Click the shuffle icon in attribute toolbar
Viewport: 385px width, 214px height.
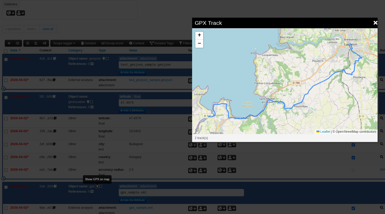(x=44, y=43)
